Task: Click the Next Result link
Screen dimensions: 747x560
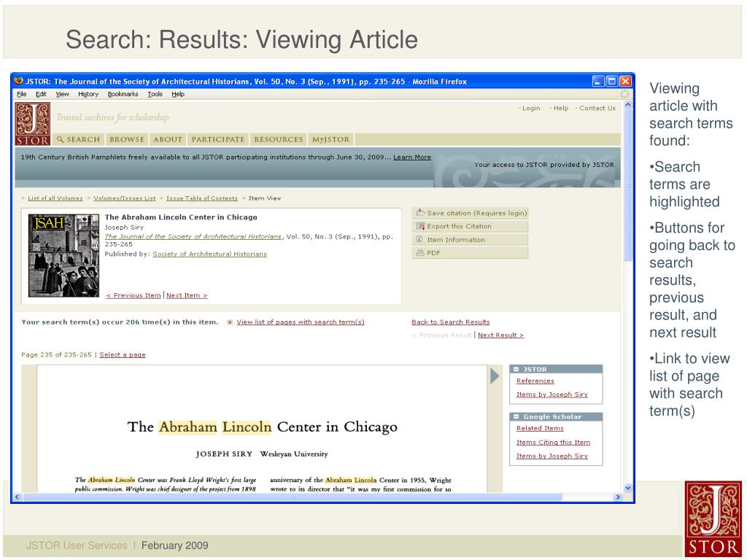Action: (x=500, y=335)
